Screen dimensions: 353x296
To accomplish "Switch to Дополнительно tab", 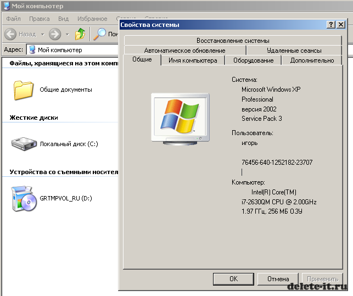I will [x=312, y=60].
